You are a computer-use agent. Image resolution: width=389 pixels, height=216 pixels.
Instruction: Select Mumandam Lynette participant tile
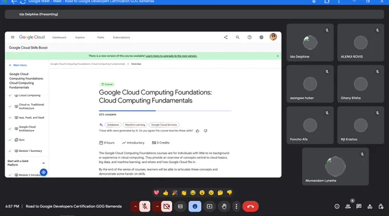tap(335, 167)
